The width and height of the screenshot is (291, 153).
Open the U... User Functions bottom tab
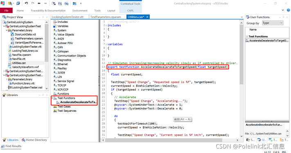(262, 140)
